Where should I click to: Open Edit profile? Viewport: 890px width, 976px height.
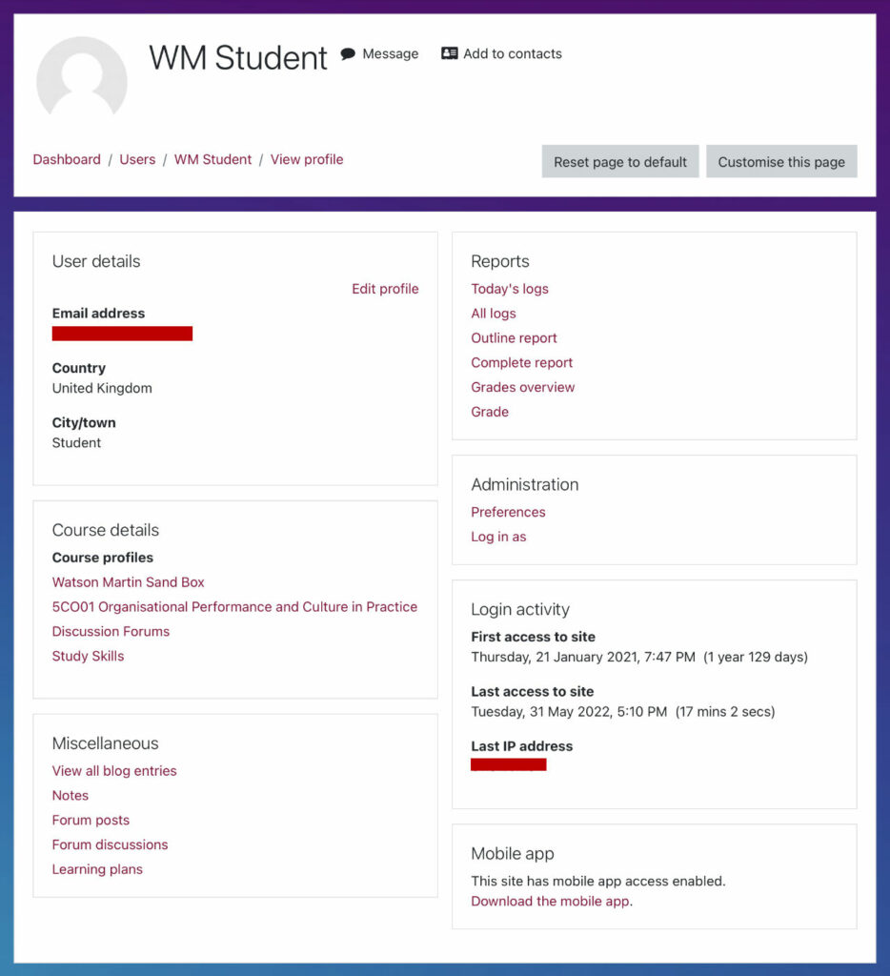[x=385, y=289]
